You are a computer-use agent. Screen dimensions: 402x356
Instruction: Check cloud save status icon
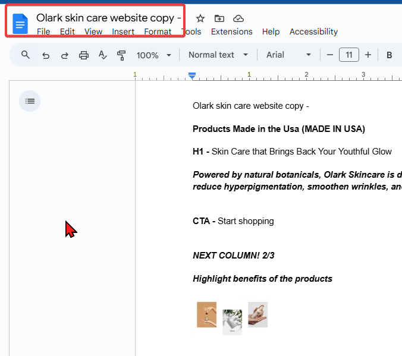(x=238, y=18)
